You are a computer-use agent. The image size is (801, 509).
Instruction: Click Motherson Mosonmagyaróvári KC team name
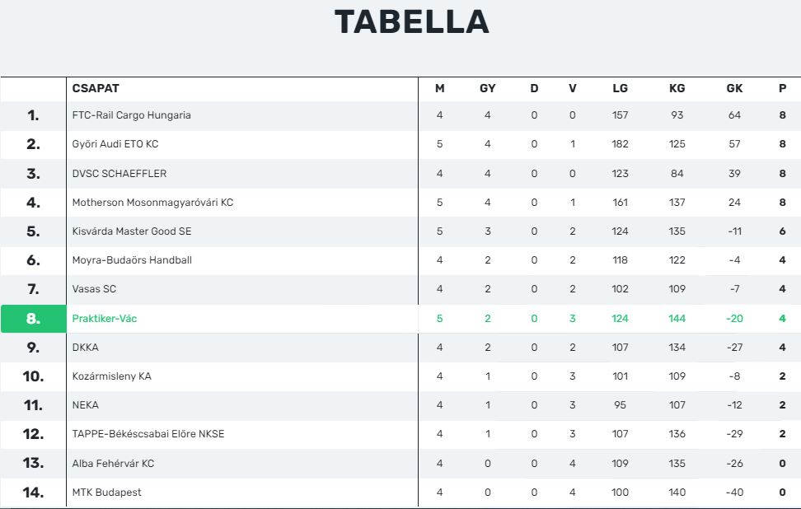[152, 203]
